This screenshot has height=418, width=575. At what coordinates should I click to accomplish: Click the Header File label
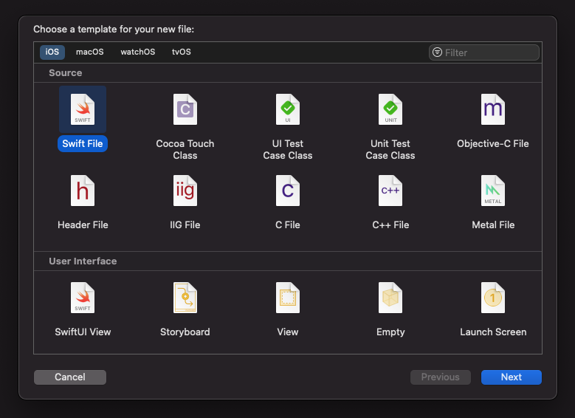coord(83,225)
